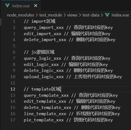Select the index.vue editor tab

pyautogui.click(x=21, y=6)
